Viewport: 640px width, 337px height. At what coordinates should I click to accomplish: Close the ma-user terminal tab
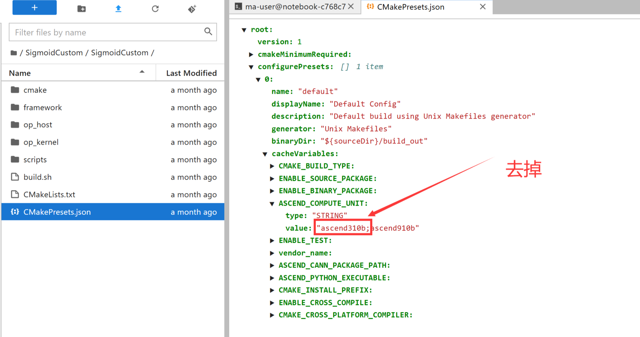coord(351,7)
